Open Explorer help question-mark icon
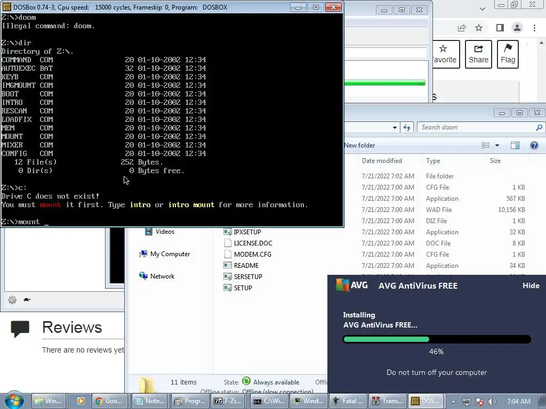The image size is (546, 409). pyautogui.click(x=534, y=145)
